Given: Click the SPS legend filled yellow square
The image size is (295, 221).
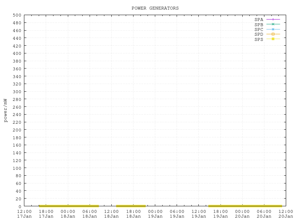Looking at the screenshot, I should click(x=273, y=39).
